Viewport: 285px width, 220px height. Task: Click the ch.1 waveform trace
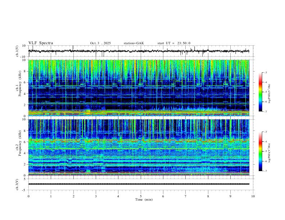(139, 51)
